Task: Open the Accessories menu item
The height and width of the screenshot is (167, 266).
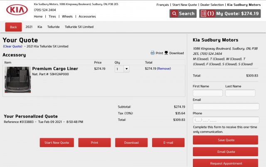Action: 87,17
